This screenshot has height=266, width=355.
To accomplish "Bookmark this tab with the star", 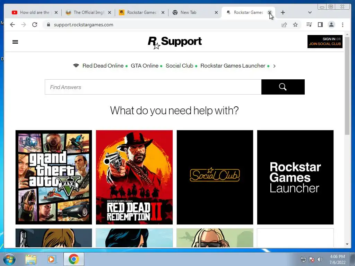I will [x=295, y=25].
